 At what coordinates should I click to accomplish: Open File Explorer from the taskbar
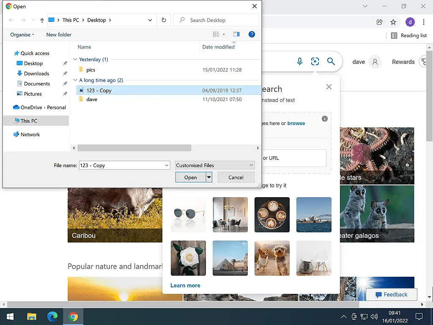[x=32, y=316]
